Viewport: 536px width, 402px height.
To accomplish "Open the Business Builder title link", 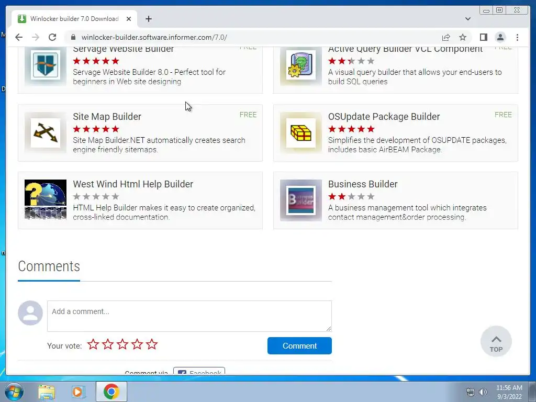I will pyautogui.click(x=363, y=184).
